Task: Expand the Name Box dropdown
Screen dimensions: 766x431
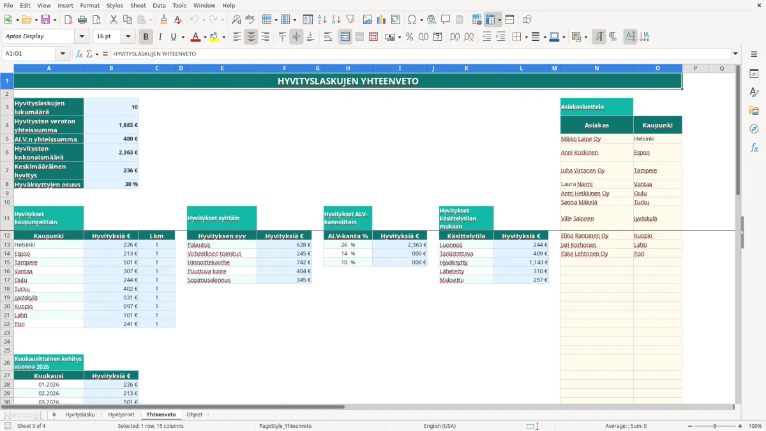Action: click(x=63, y=54)
